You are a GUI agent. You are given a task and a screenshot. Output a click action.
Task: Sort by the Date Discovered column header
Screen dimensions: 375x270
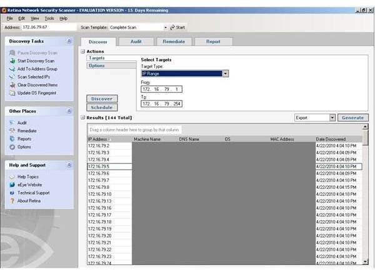pyautogui.click(x=338, y=139)
